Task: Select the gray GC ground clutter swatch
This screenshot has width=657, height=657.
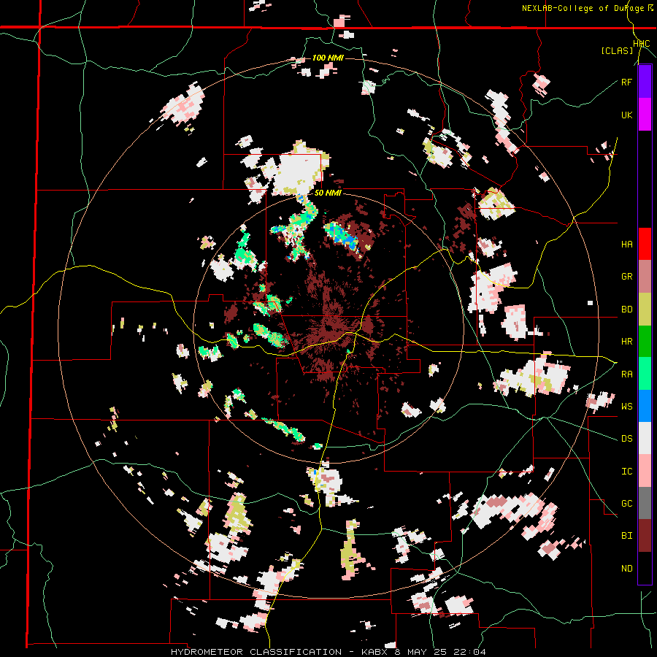Action: click(645, 503)
